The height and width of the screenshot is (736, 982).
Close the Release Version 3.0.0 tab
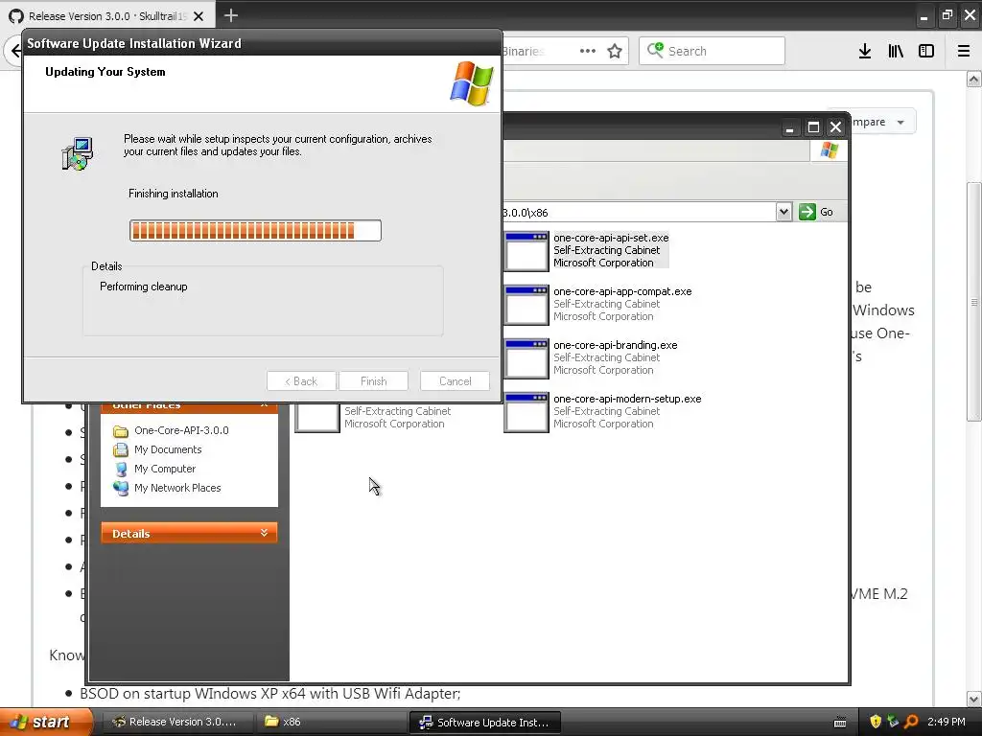point(199,16)
